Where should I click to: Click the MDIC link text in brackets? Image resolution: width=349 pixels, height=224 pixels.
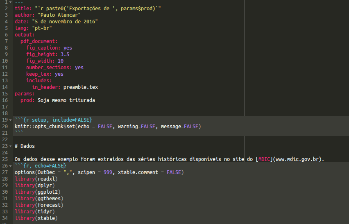264,159
